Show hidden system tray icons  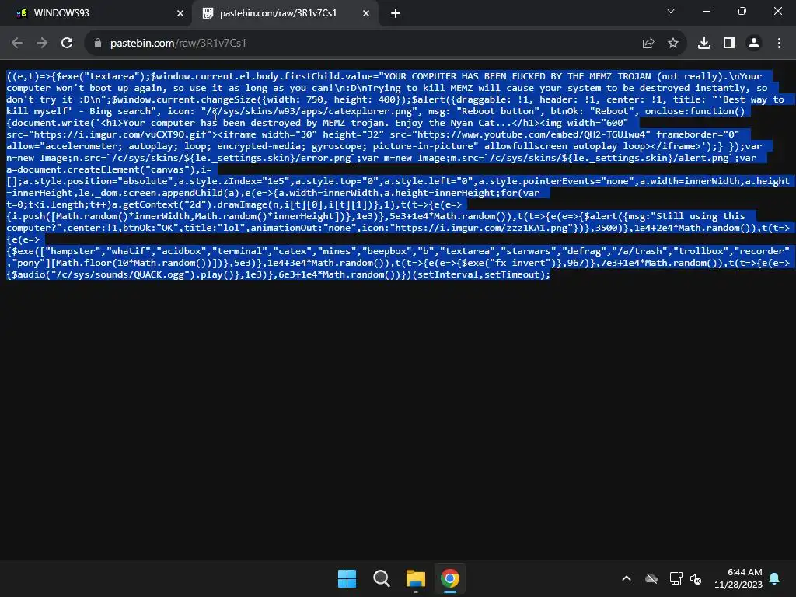[627, 578]
